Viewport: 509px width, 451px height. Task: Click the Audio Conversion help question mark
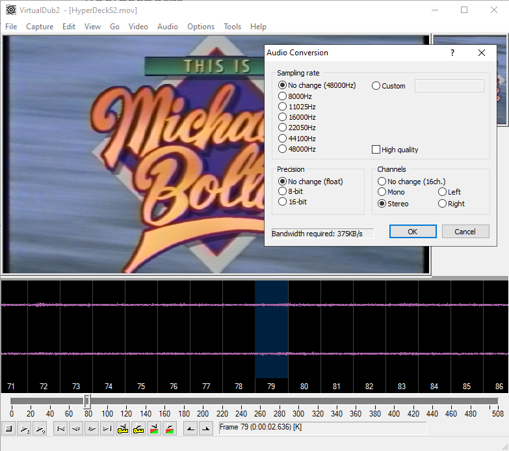[x=452, y=53]
